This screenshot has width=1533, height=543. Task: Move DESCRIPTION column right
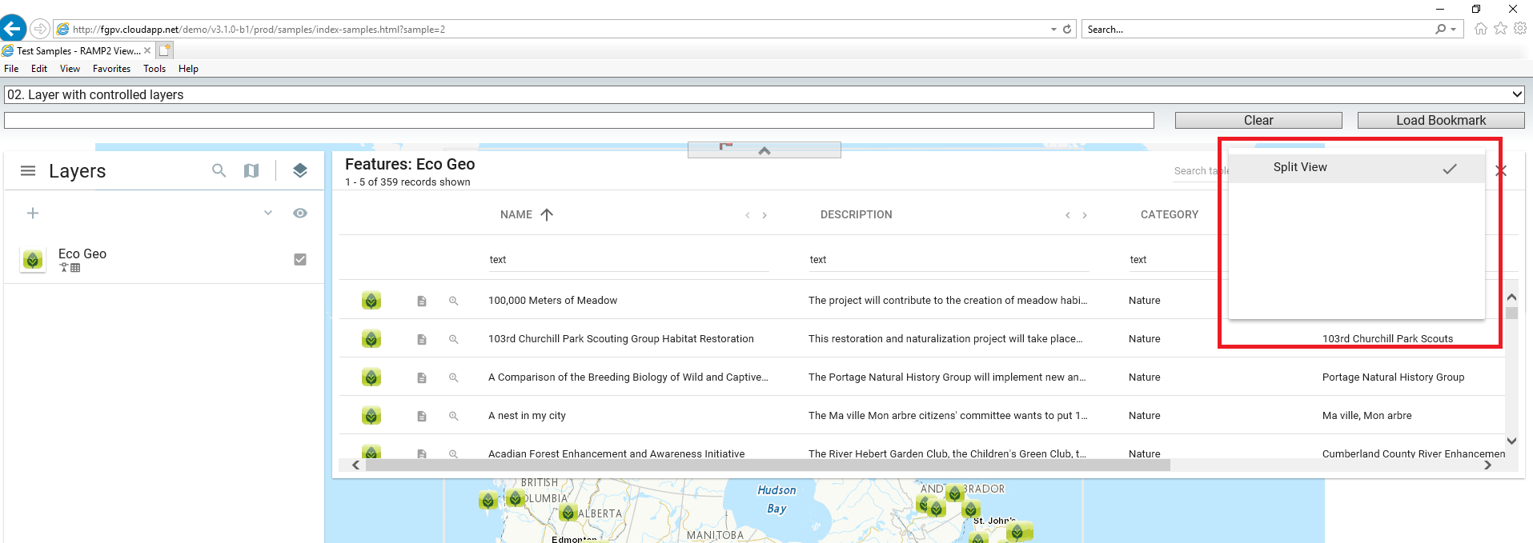click(1085, 215)
